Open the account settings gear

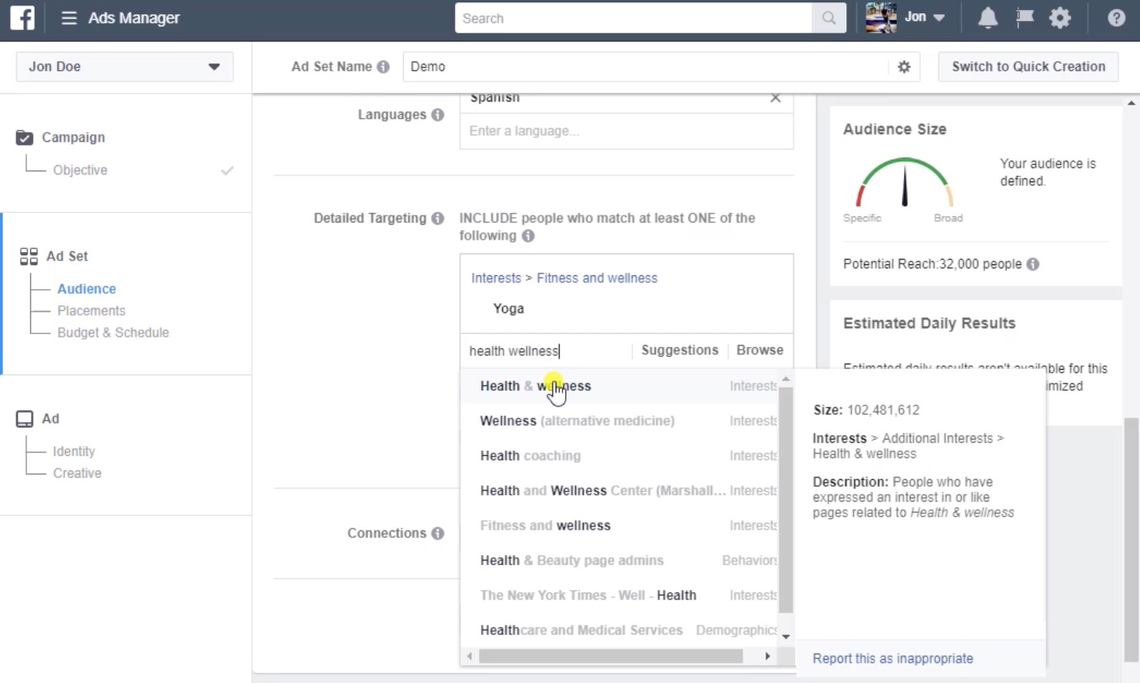point(1059,17)
